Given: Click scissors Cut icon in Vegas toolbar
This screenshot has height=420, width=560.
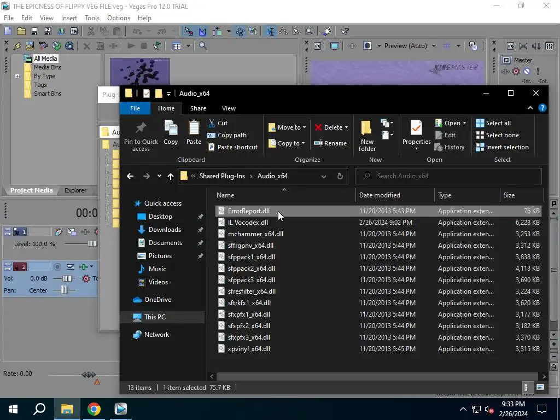Looking at the screenshot, I should pyautogui.click(x=91, y=31).
